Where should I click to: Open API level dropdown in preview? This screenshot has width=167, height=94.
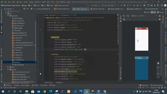142,16
